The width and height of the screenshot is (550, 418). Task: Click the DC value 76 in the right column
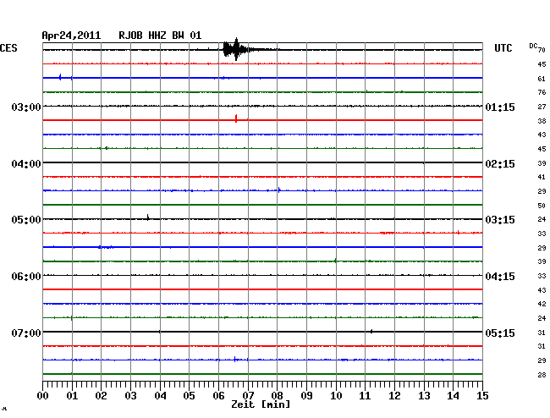point(542,92)
